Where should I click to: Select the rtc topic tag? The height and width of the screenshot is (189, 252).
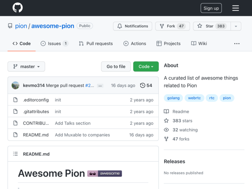coord(212,98)
